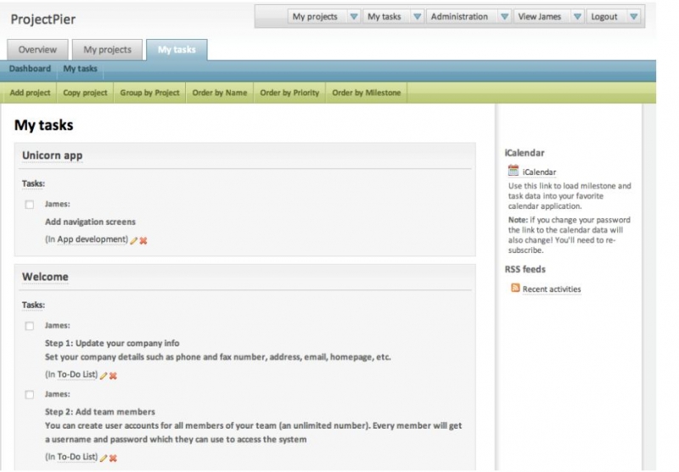Click Step 2: Add team members text
Screen dimensions: 679x472
pyautogui.click(x=100, y=412)
